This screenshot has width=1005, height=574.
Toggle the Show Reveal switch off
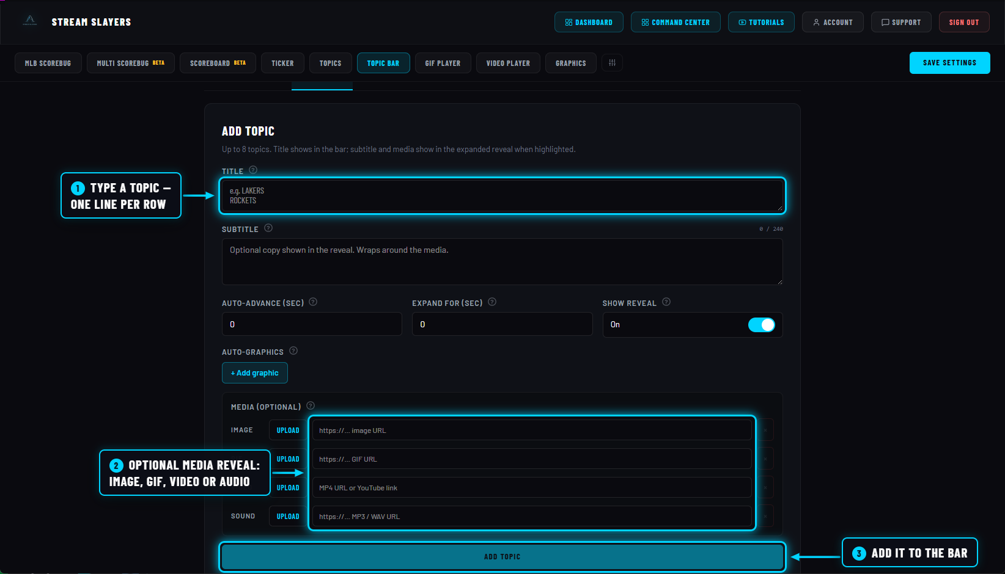point(761,325)
